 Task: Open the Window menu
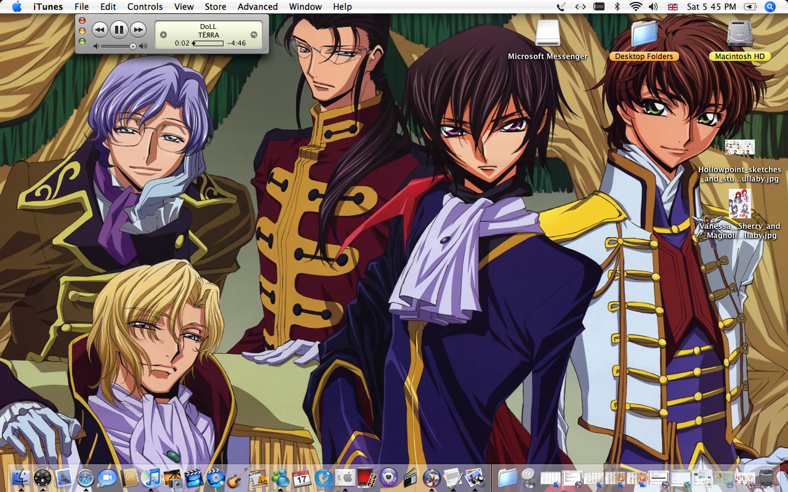(305, 7)
